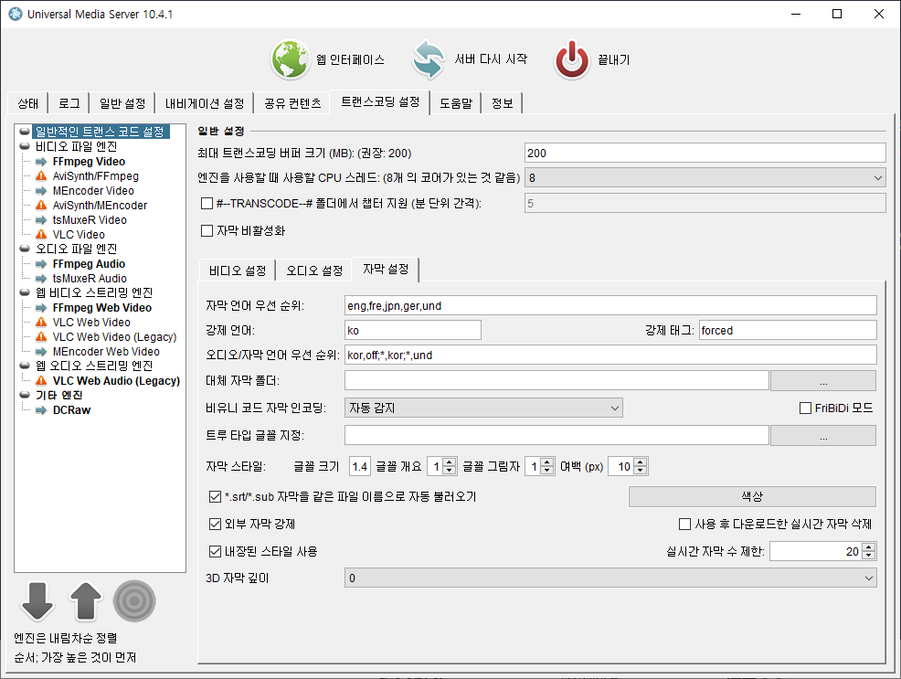
Task: Click the 강제 언어 text field
Action: coord(412,330)
